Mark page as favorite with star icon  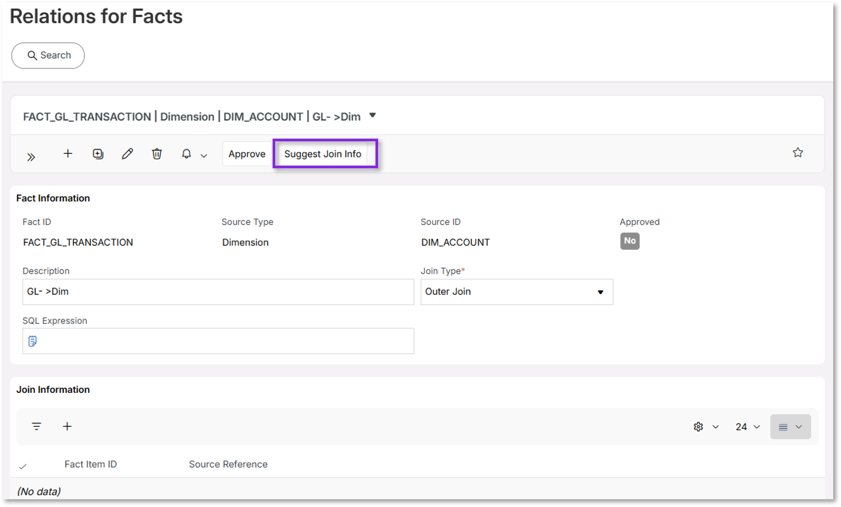(798, 153)
